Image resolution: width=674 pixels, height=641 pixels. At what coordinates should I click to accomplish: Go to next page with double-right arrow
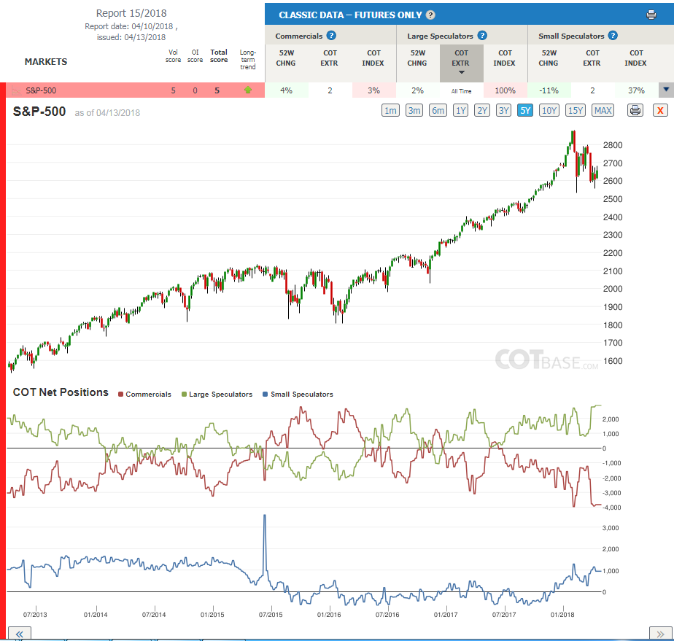pos(660,634)
